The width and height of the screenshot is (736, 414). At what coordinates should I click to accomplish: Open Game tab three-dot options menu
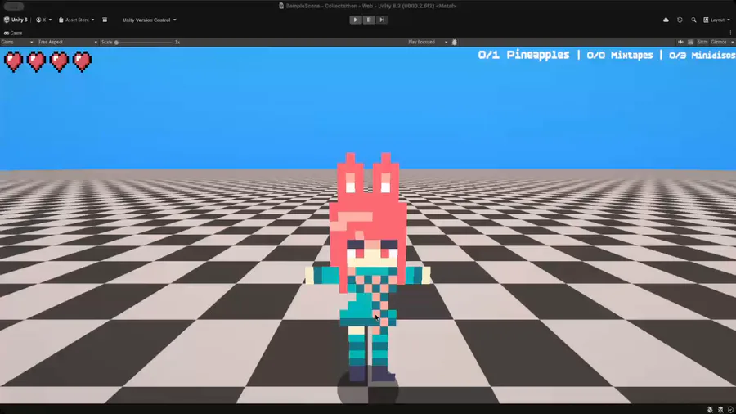[730, 33]
